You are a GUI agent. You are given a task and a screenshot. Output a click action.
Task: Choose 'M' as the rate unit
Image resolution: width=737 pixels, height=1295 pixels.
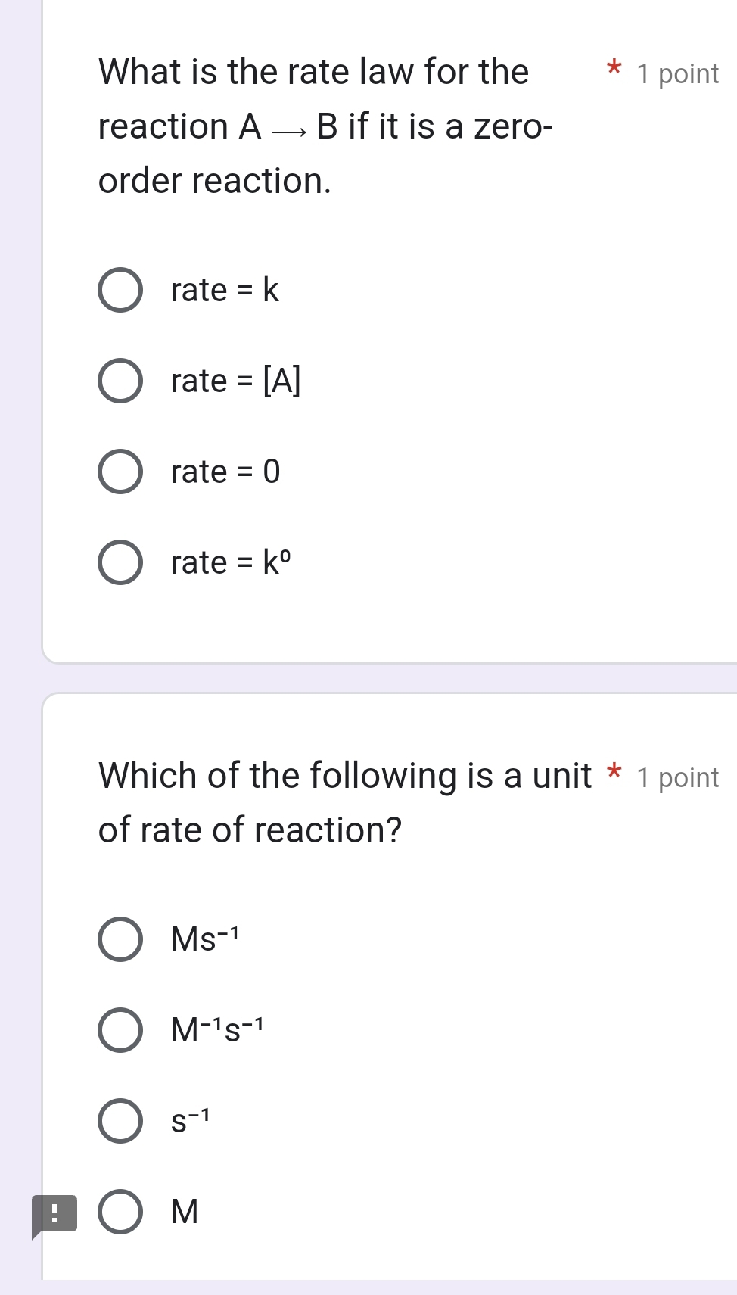click(185, 1212)
